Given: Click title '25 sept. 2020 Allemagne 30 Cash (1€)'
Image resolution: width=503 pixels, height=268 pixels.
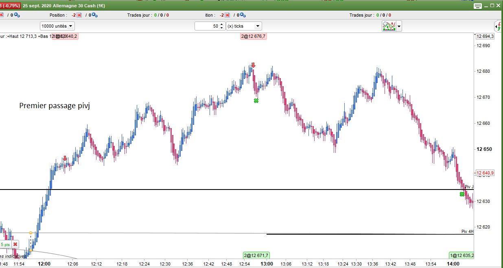Looking at the screenshot, I should [x=64, y=6].
